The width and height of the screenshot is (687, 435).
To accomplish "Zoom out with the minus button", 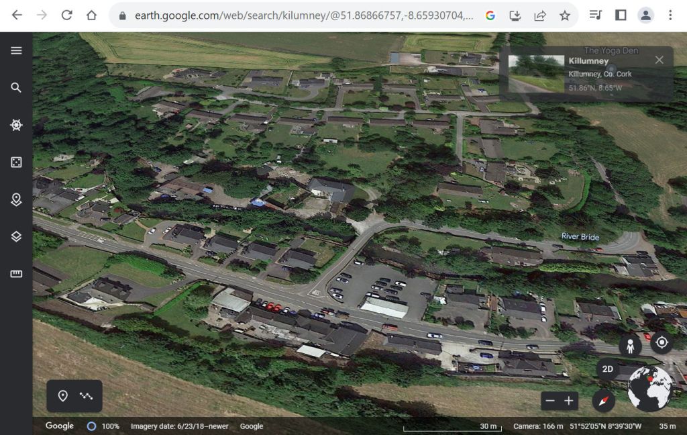I will click(x=550, y=401).
